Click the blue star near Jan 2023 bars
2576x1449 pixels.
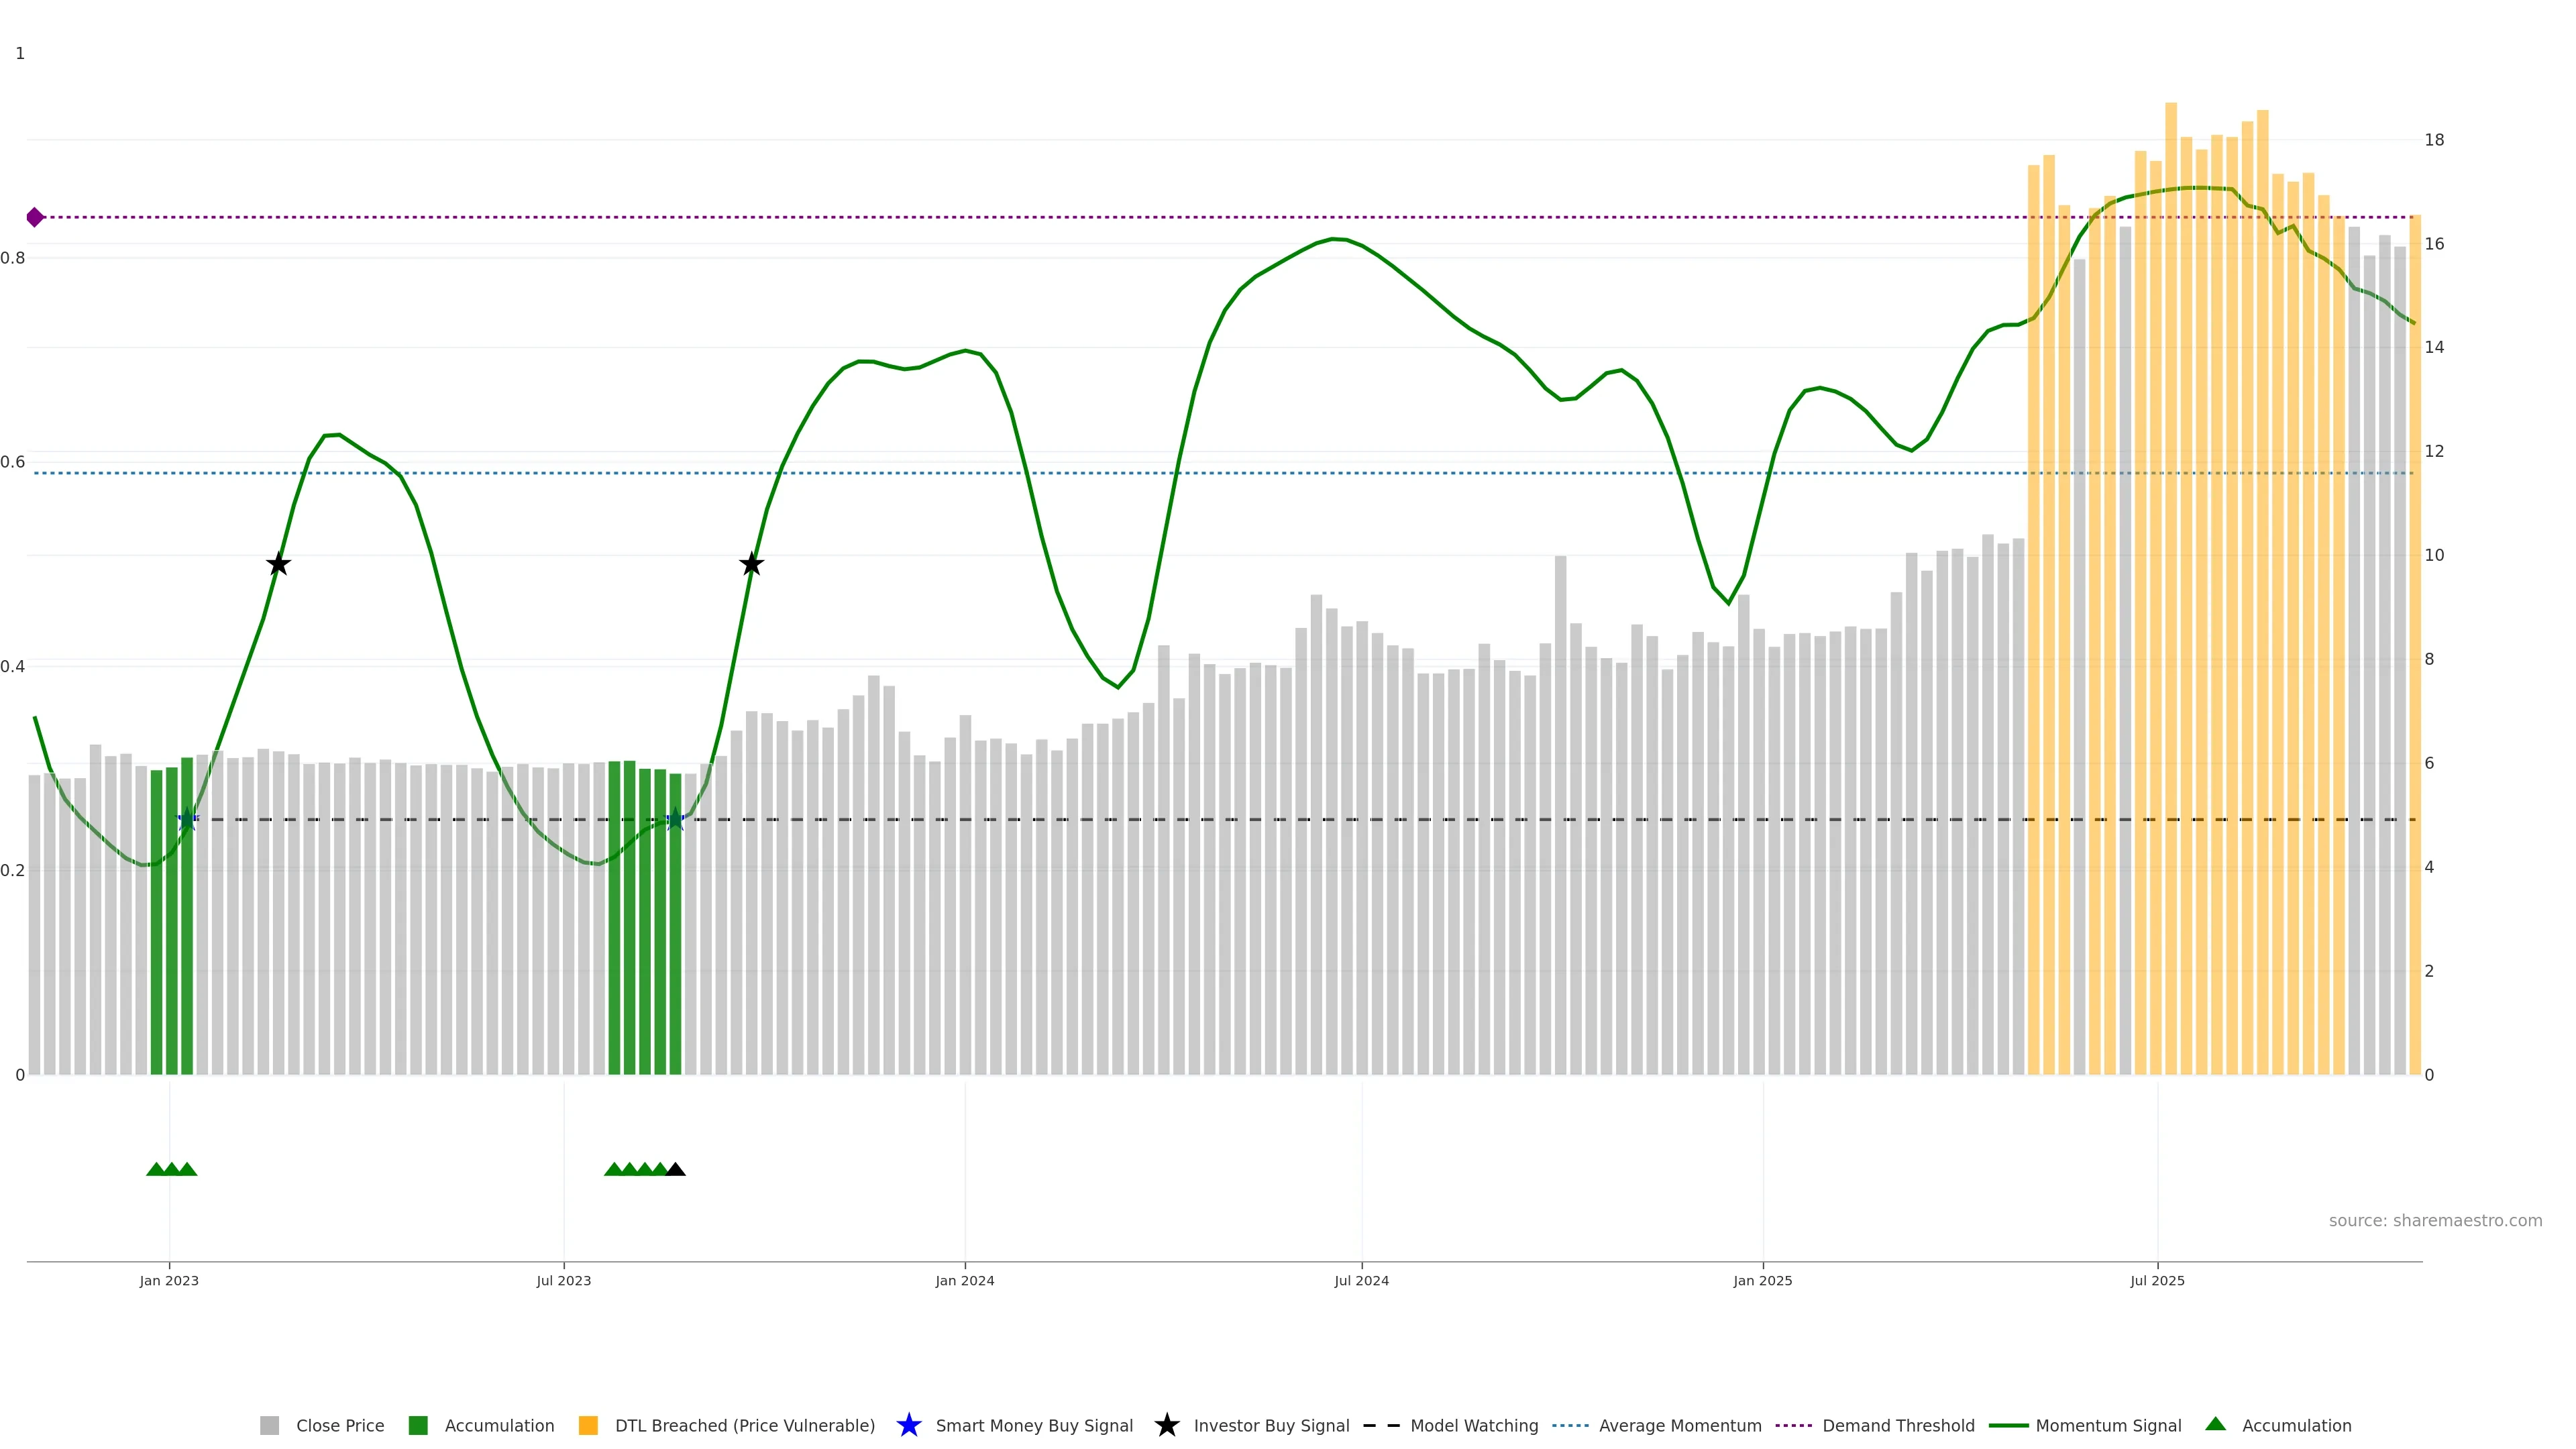187,820
